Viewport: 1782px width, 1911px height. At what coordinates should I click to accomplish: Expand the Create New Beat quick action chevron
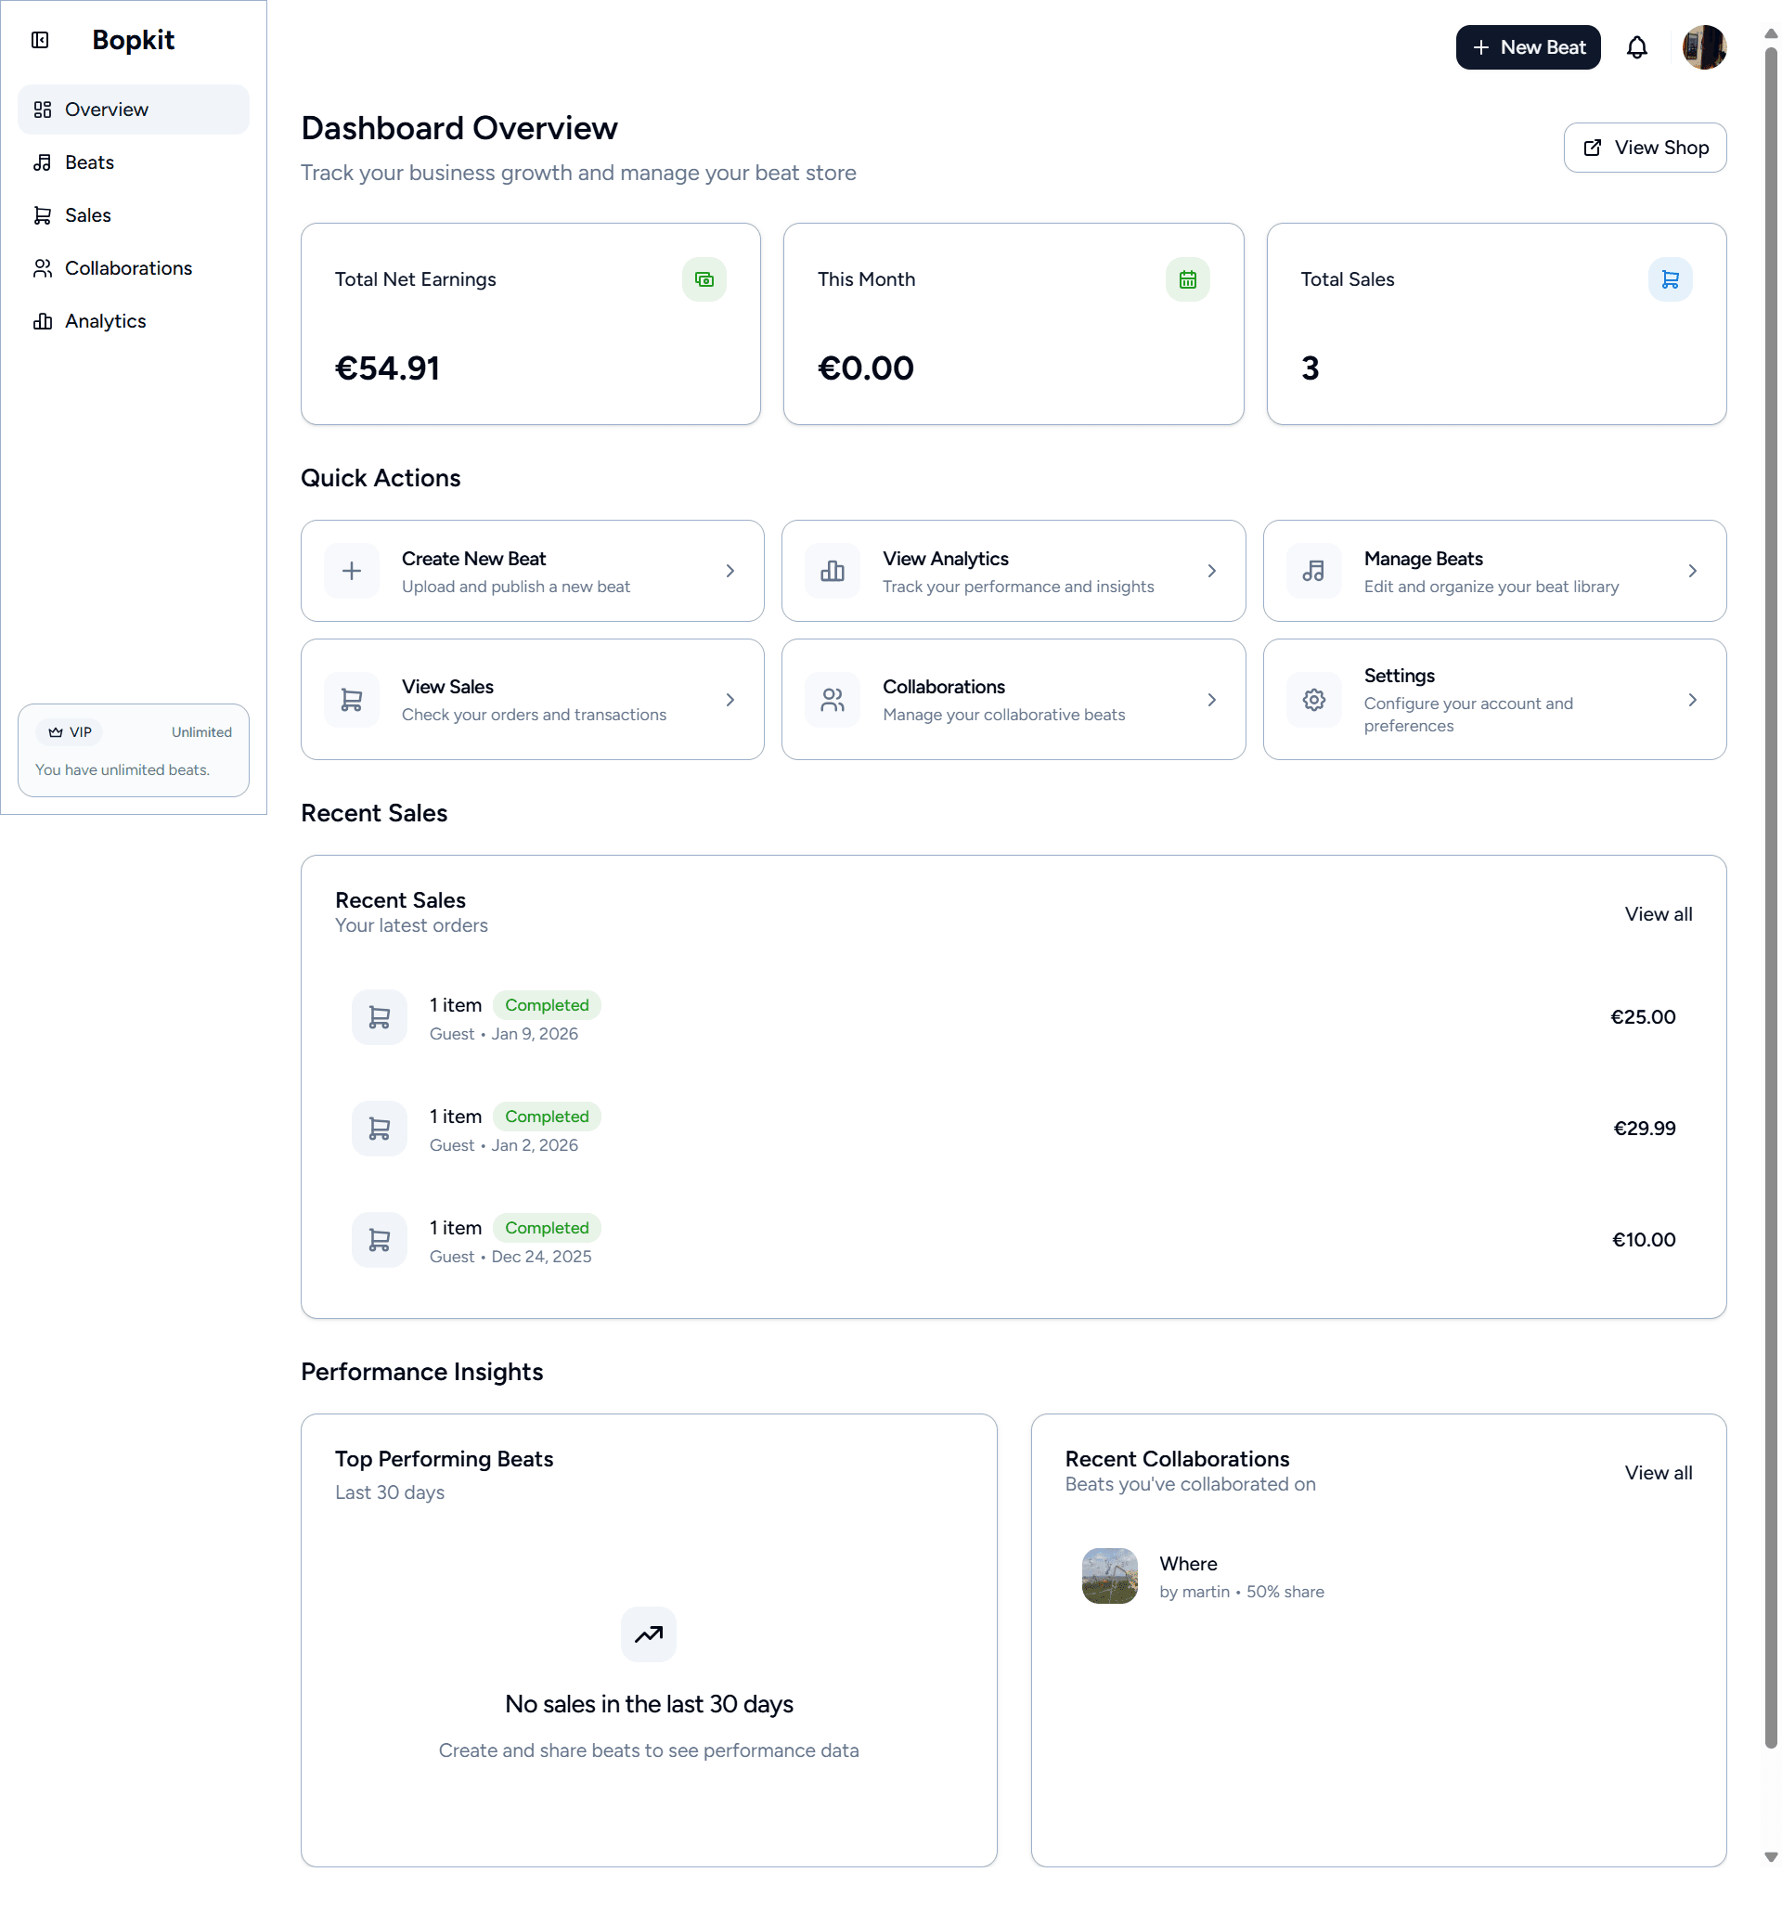pos(730,571)
